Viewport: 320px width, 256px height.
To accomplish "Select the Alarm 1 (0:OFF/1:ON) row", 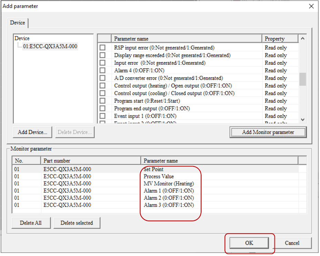I will coord(155,191).
